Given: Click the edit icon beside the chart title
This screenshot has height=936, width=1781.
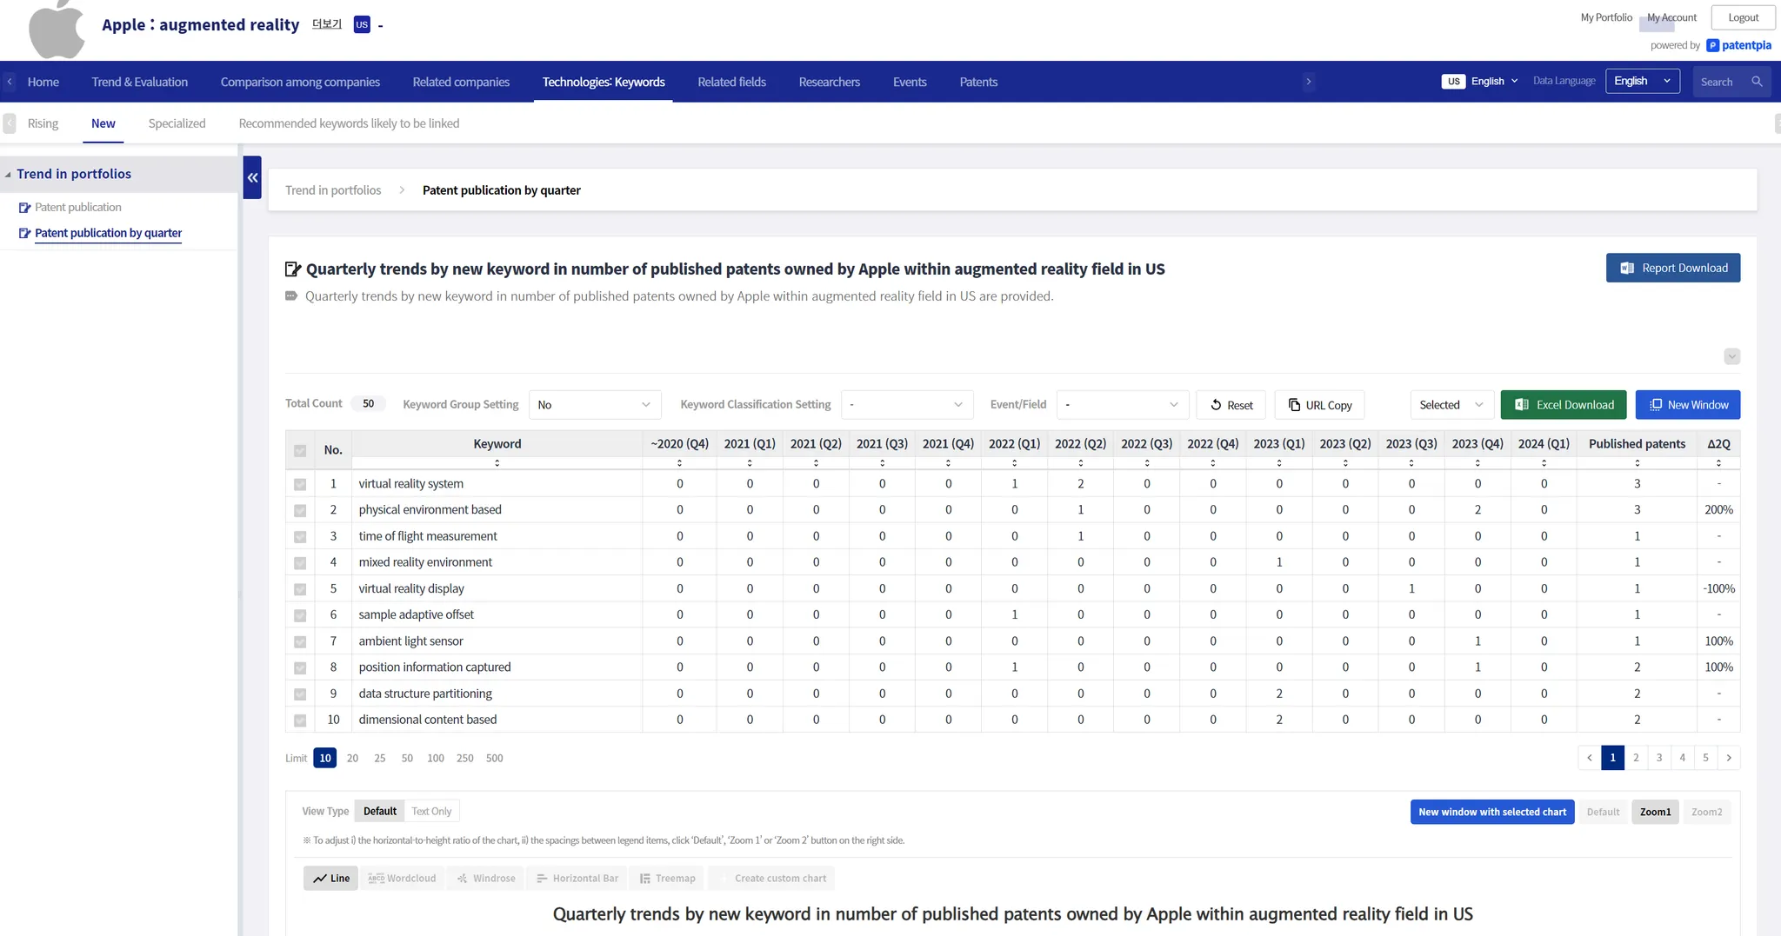Looking at the screenshot, I should point(293,269).
